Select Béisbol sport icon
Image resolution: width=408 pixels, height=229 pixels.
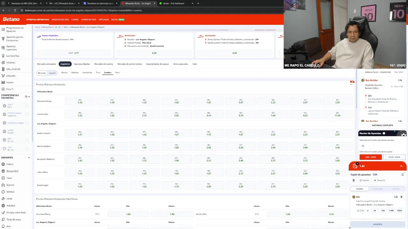[x=3, y=192]
